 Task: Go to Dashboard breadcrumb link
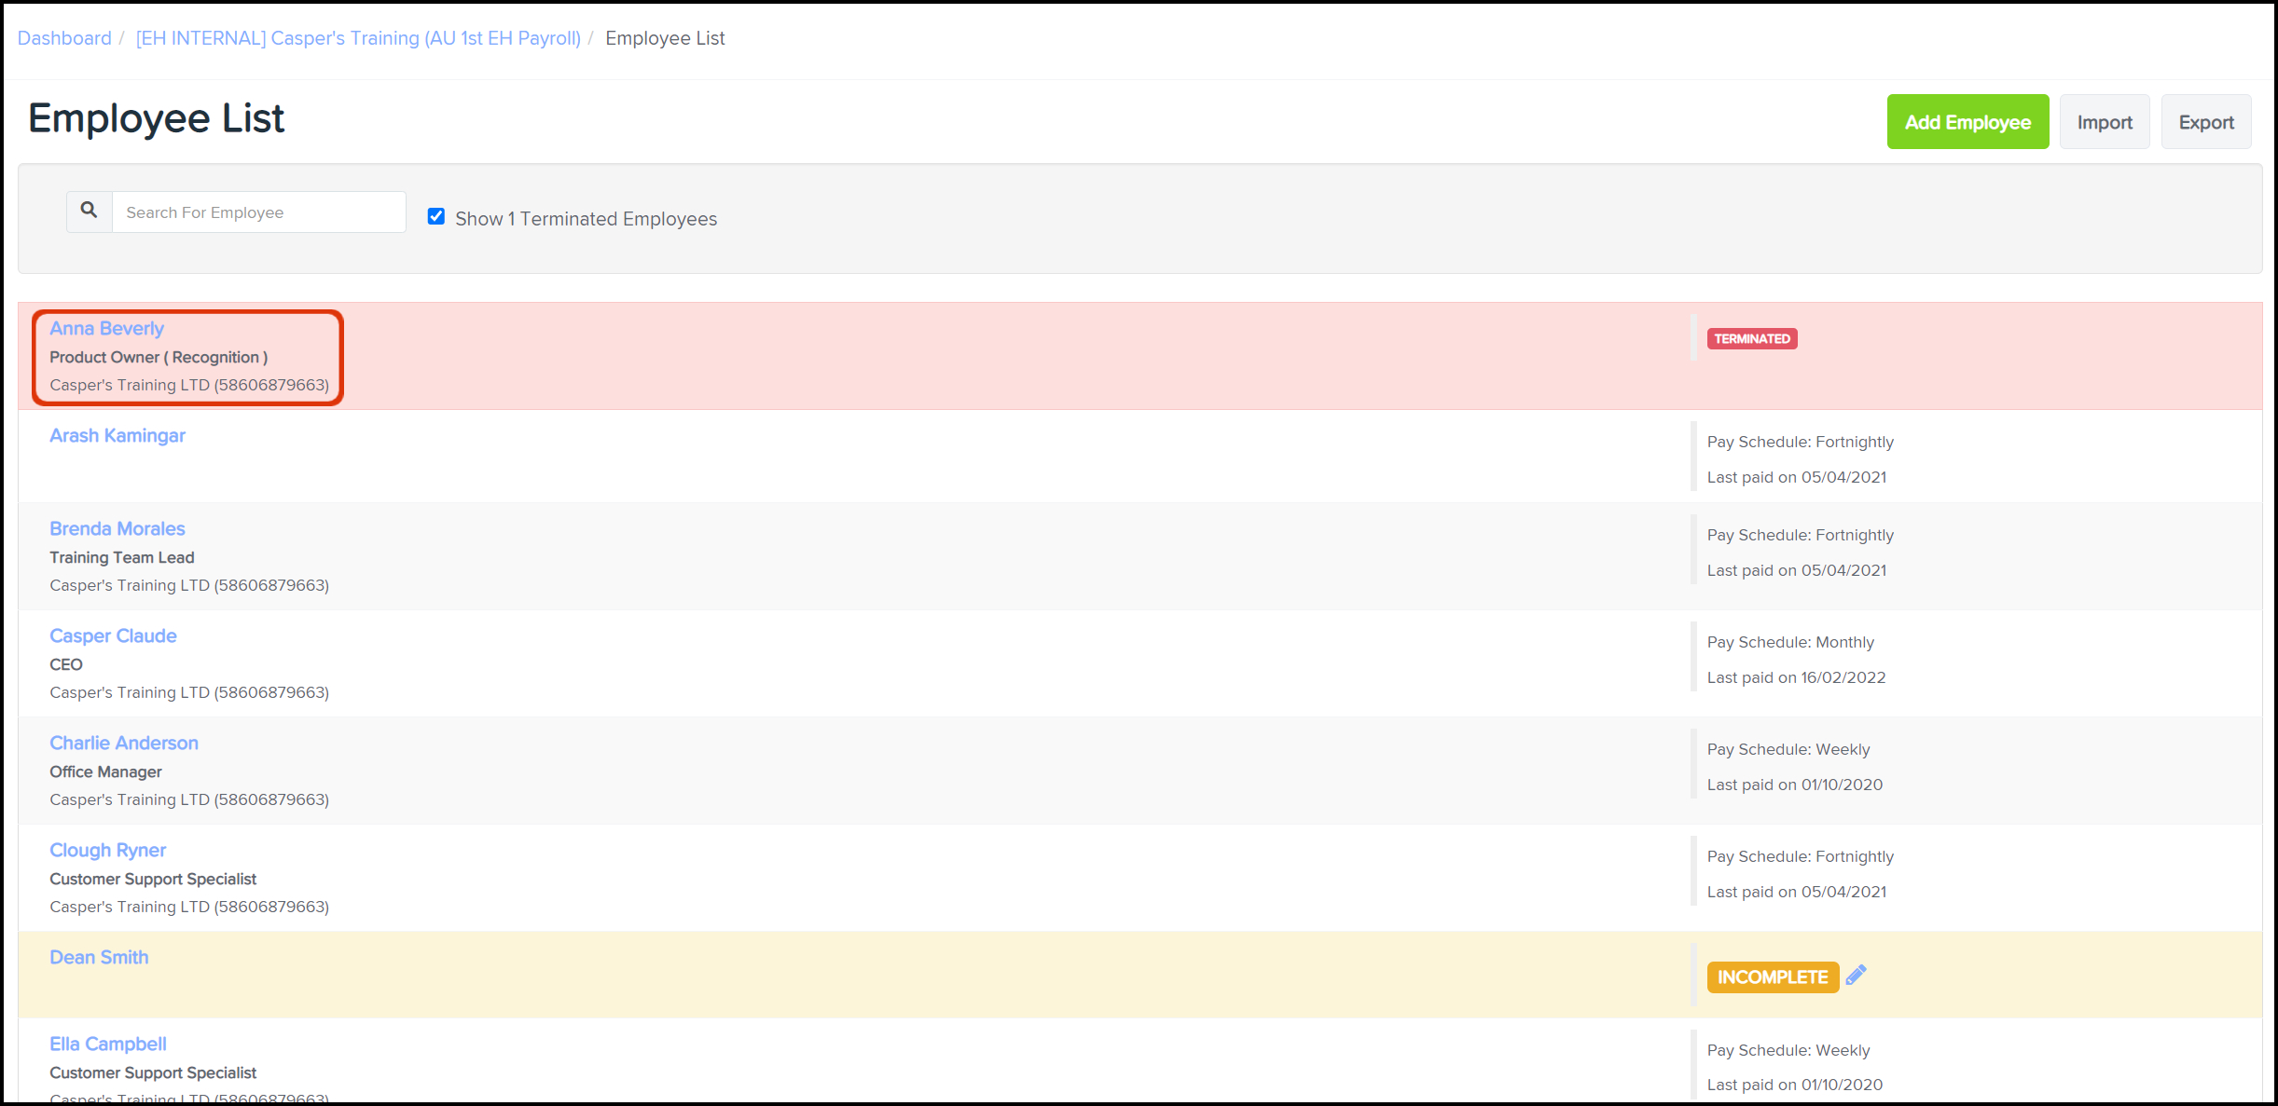click(64, 38)
